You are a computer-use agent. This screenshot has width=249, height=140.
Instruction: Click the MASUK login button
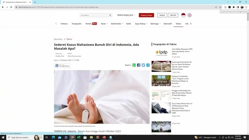coord(162,15)
